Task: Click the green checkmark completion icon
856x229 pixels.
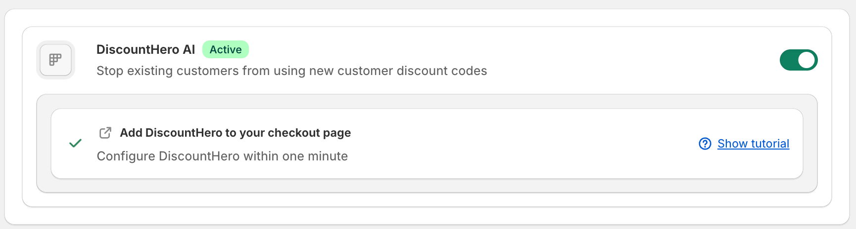Action: tap(75, 144)
